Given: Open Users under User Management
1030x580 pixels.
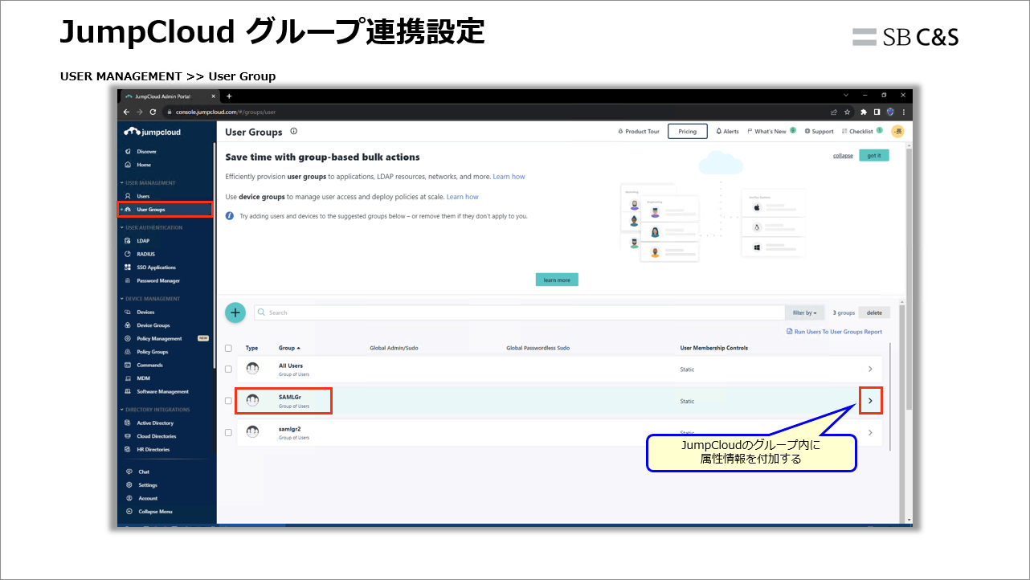Looking at the screenshot, I should (x=143, y=196).
